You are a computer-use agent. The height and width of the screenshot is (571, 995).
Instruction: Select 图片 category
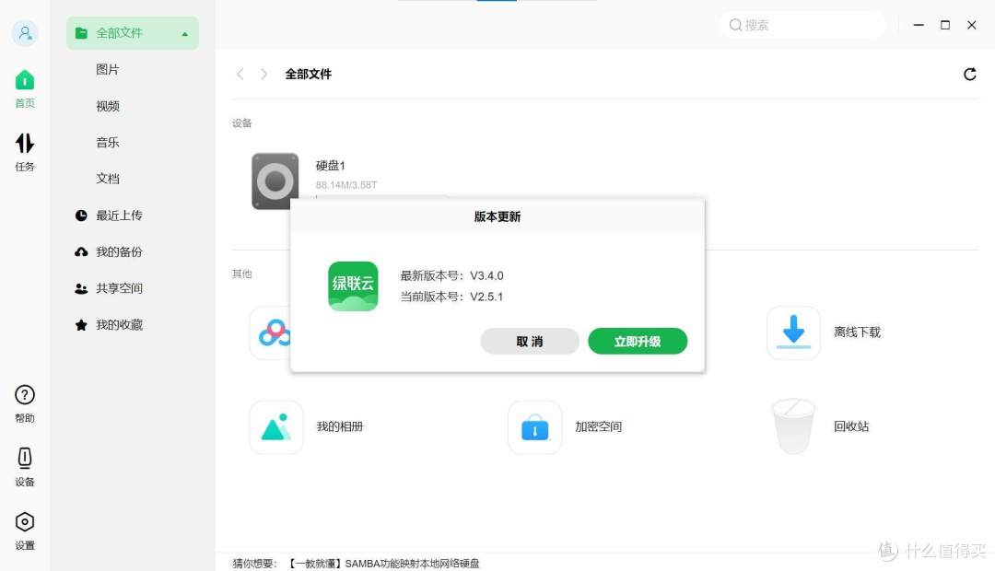click(x=108, y=69)
